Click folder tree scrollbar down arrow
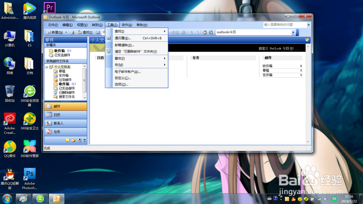 [x=85, y=98]
